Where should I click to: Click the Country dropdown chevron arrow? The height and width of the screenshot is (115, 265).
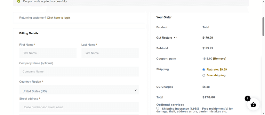coord(136,90)
